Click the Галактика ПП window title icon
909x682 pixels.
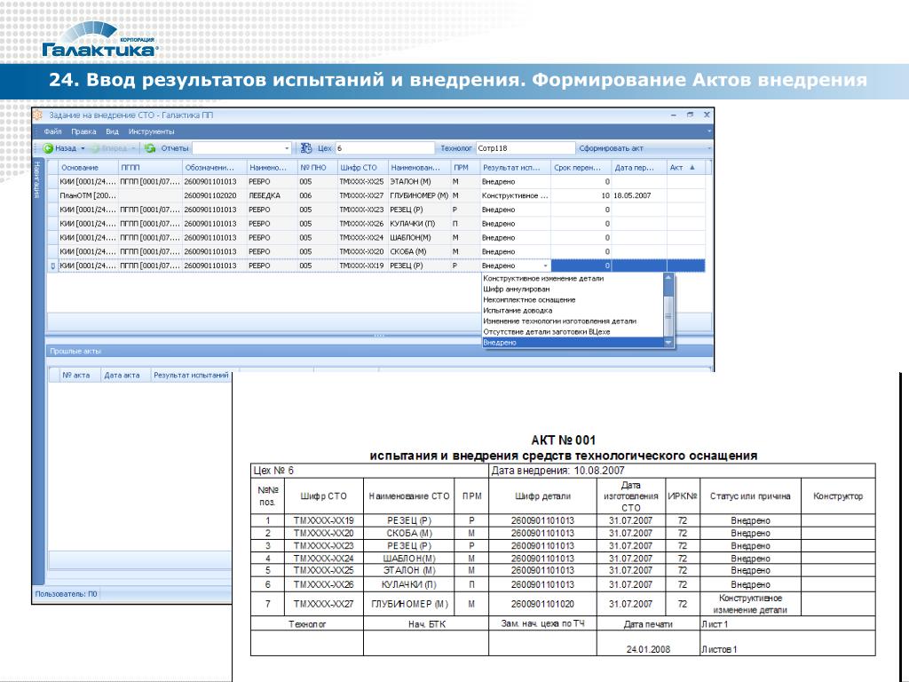click(x=38, y=115)
